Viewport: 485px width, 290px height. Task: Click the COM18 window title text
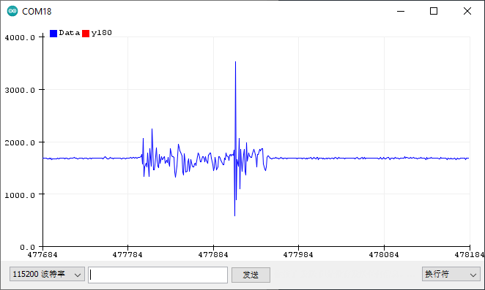[x=37, y=12]
